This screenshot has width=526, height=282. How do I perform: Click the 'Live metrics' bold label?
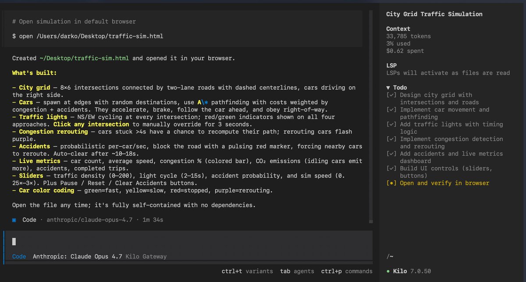[40, 161]
